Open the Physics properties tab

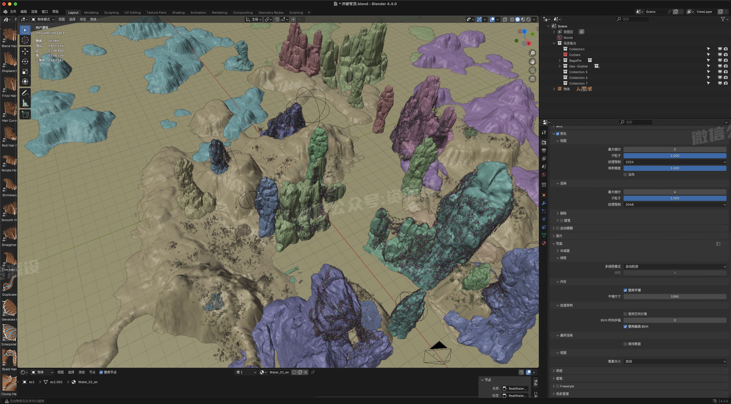[544, 219]
